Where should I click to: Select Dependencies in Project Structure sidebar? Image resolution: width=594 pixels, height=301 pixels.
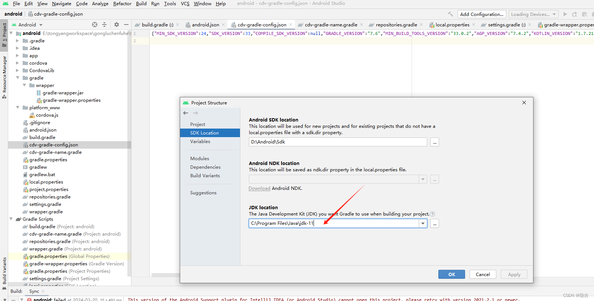[205, 167]
